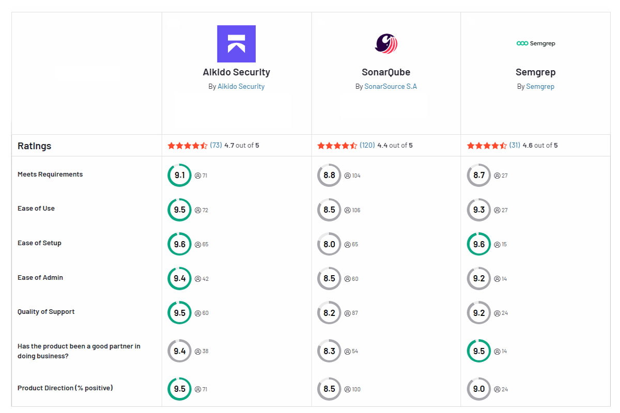Click SonarQube's 8.2 Quality of Support score ring

click(329, 313)
